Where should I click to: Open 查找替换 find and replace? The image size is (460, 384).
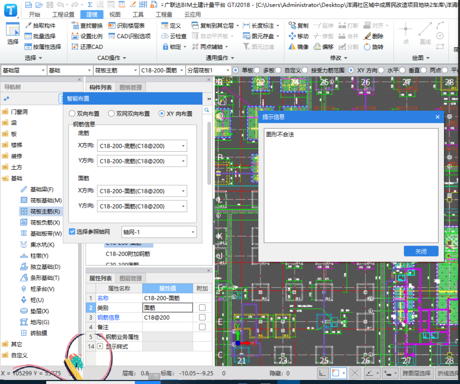point(87,25)
